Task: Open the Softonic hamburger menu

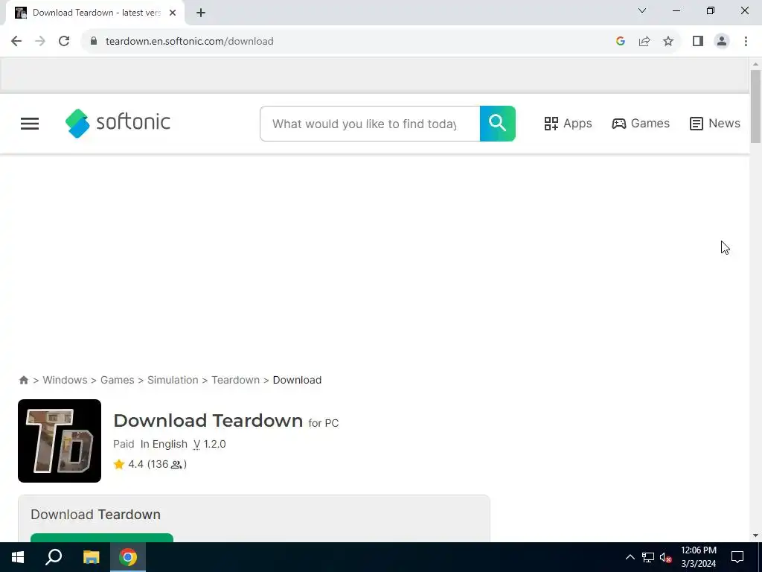Action: 30,124
